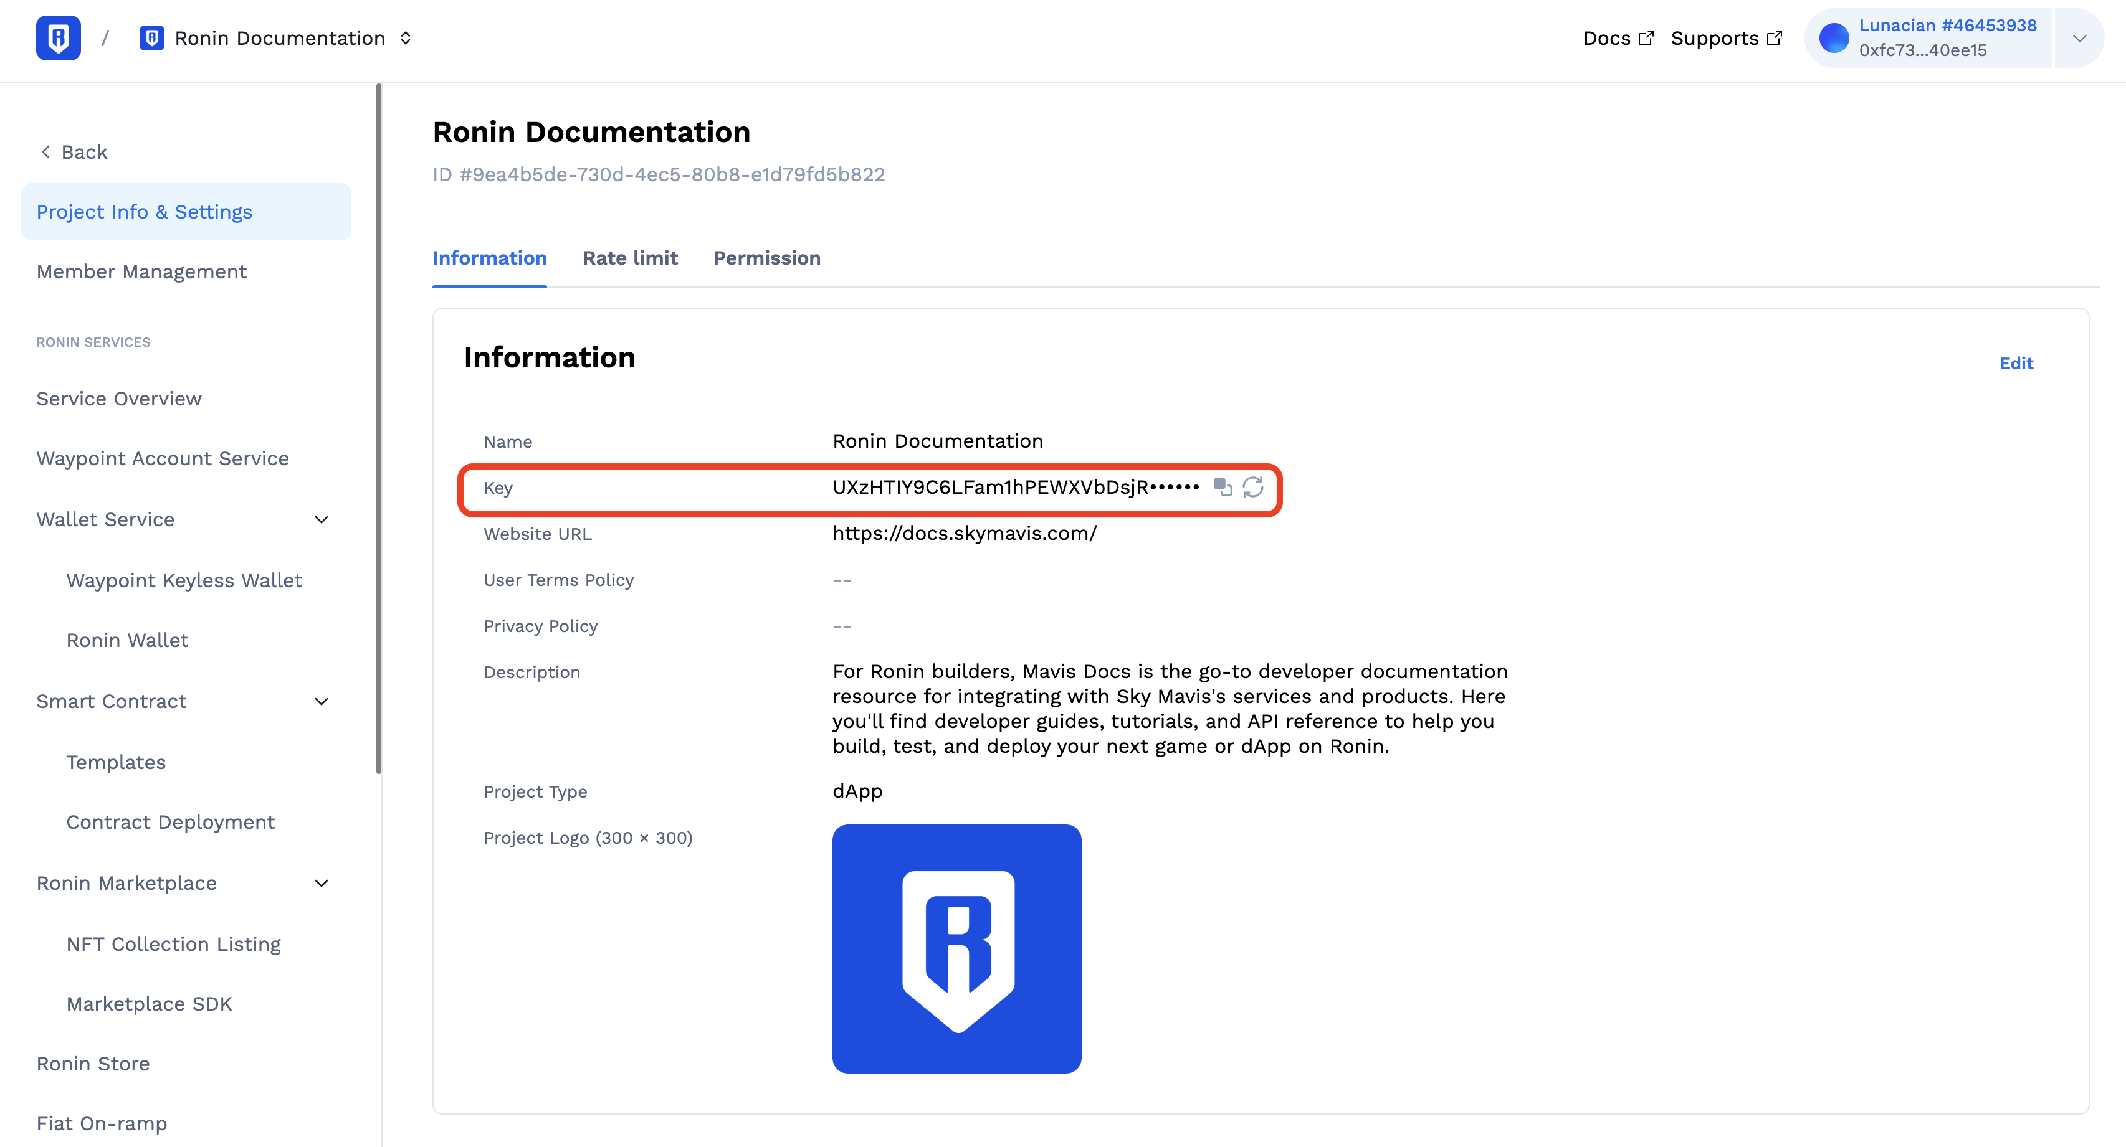Click the dApp project type value

[x=857, y=791]
